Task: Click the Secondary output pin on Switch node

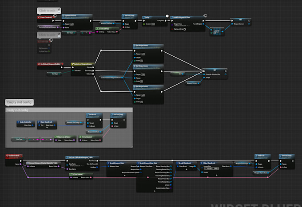Action: (93, 71)
